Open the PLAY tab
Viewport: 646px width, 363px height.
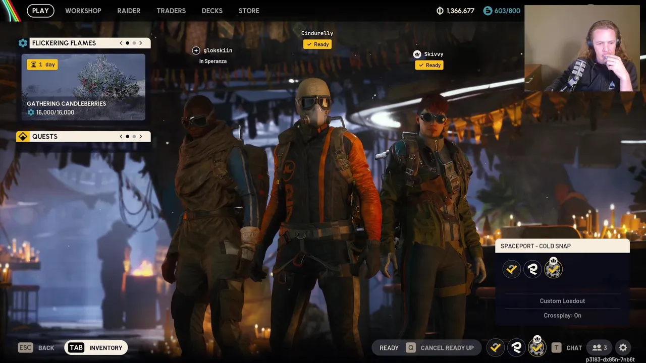click(40, 11)
